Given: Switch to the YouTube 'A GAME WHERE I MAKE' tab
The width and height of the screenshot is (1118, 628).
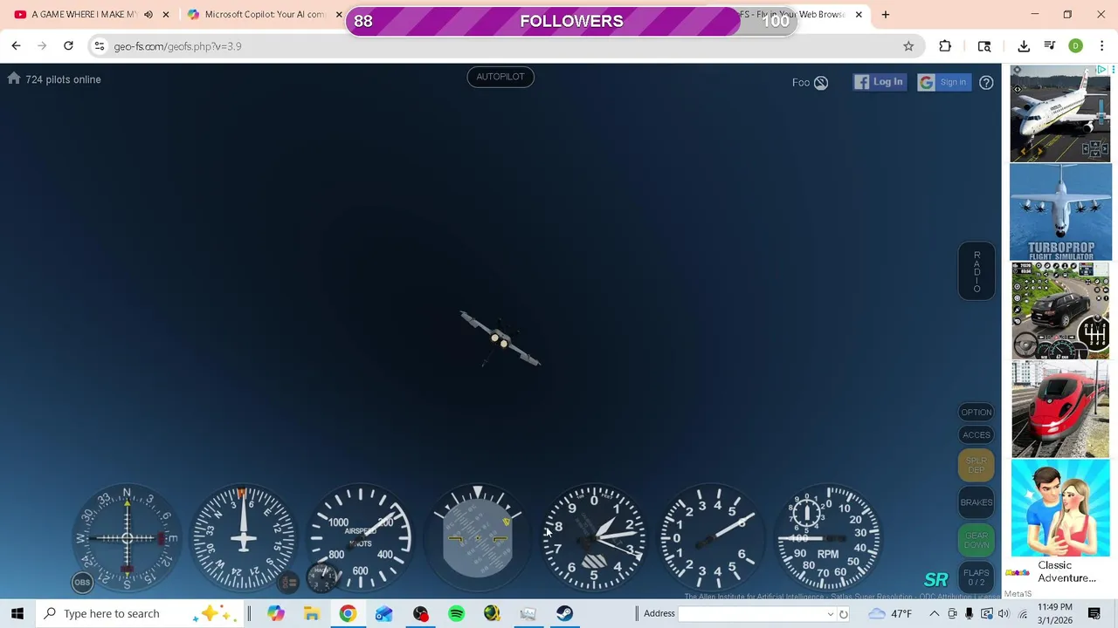Looking at the screenshot, I should pyautogui.click(x=83, y=15).
